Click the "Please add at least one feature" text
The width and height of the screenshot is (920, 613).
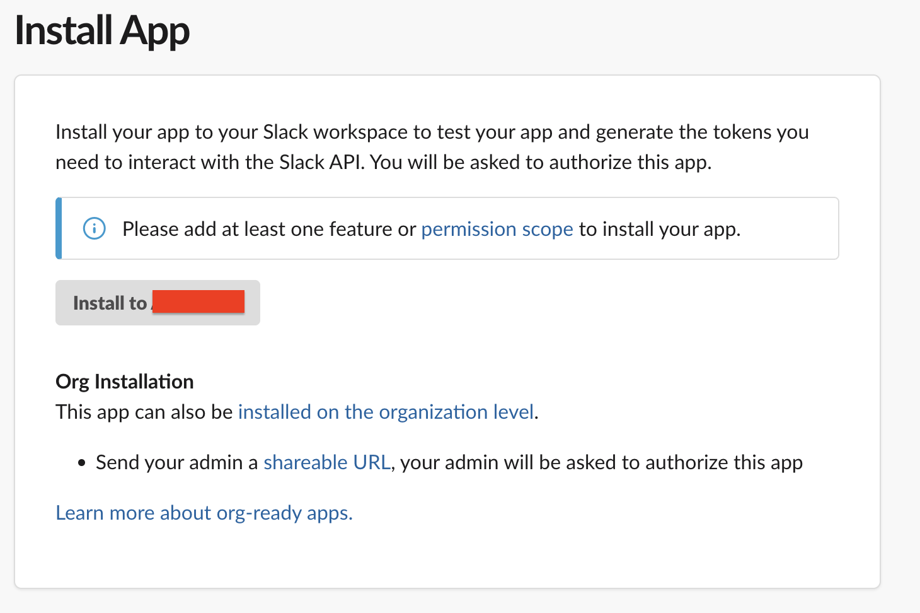(x=258, y=229)
